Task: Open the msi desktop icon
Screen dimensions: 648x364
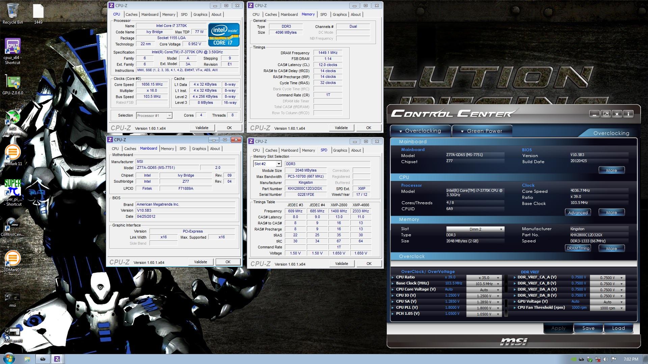Action: click(12, 299)
